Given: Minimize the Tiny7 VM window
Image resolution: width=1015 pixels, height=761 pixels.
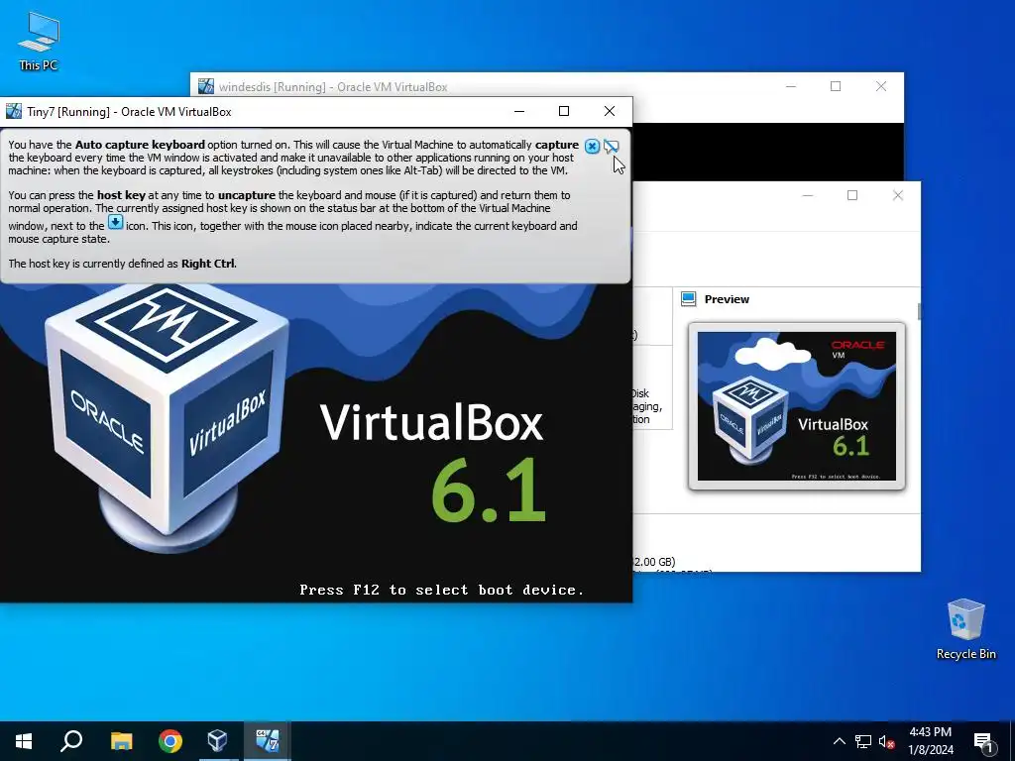Looking at the screenshot, I should click(519, 111).
